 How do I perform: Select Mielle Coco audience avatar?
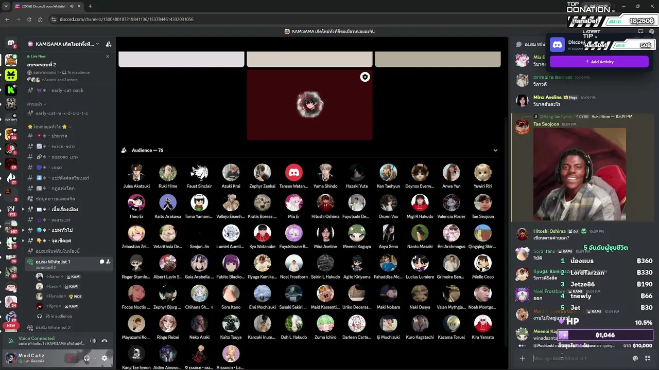[483, 263]
